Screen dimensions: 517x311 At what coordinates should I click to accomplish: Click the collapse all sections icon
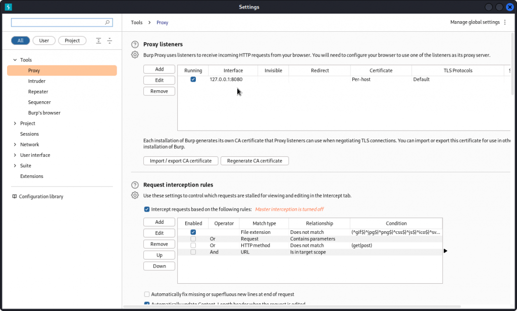(110, 40)
